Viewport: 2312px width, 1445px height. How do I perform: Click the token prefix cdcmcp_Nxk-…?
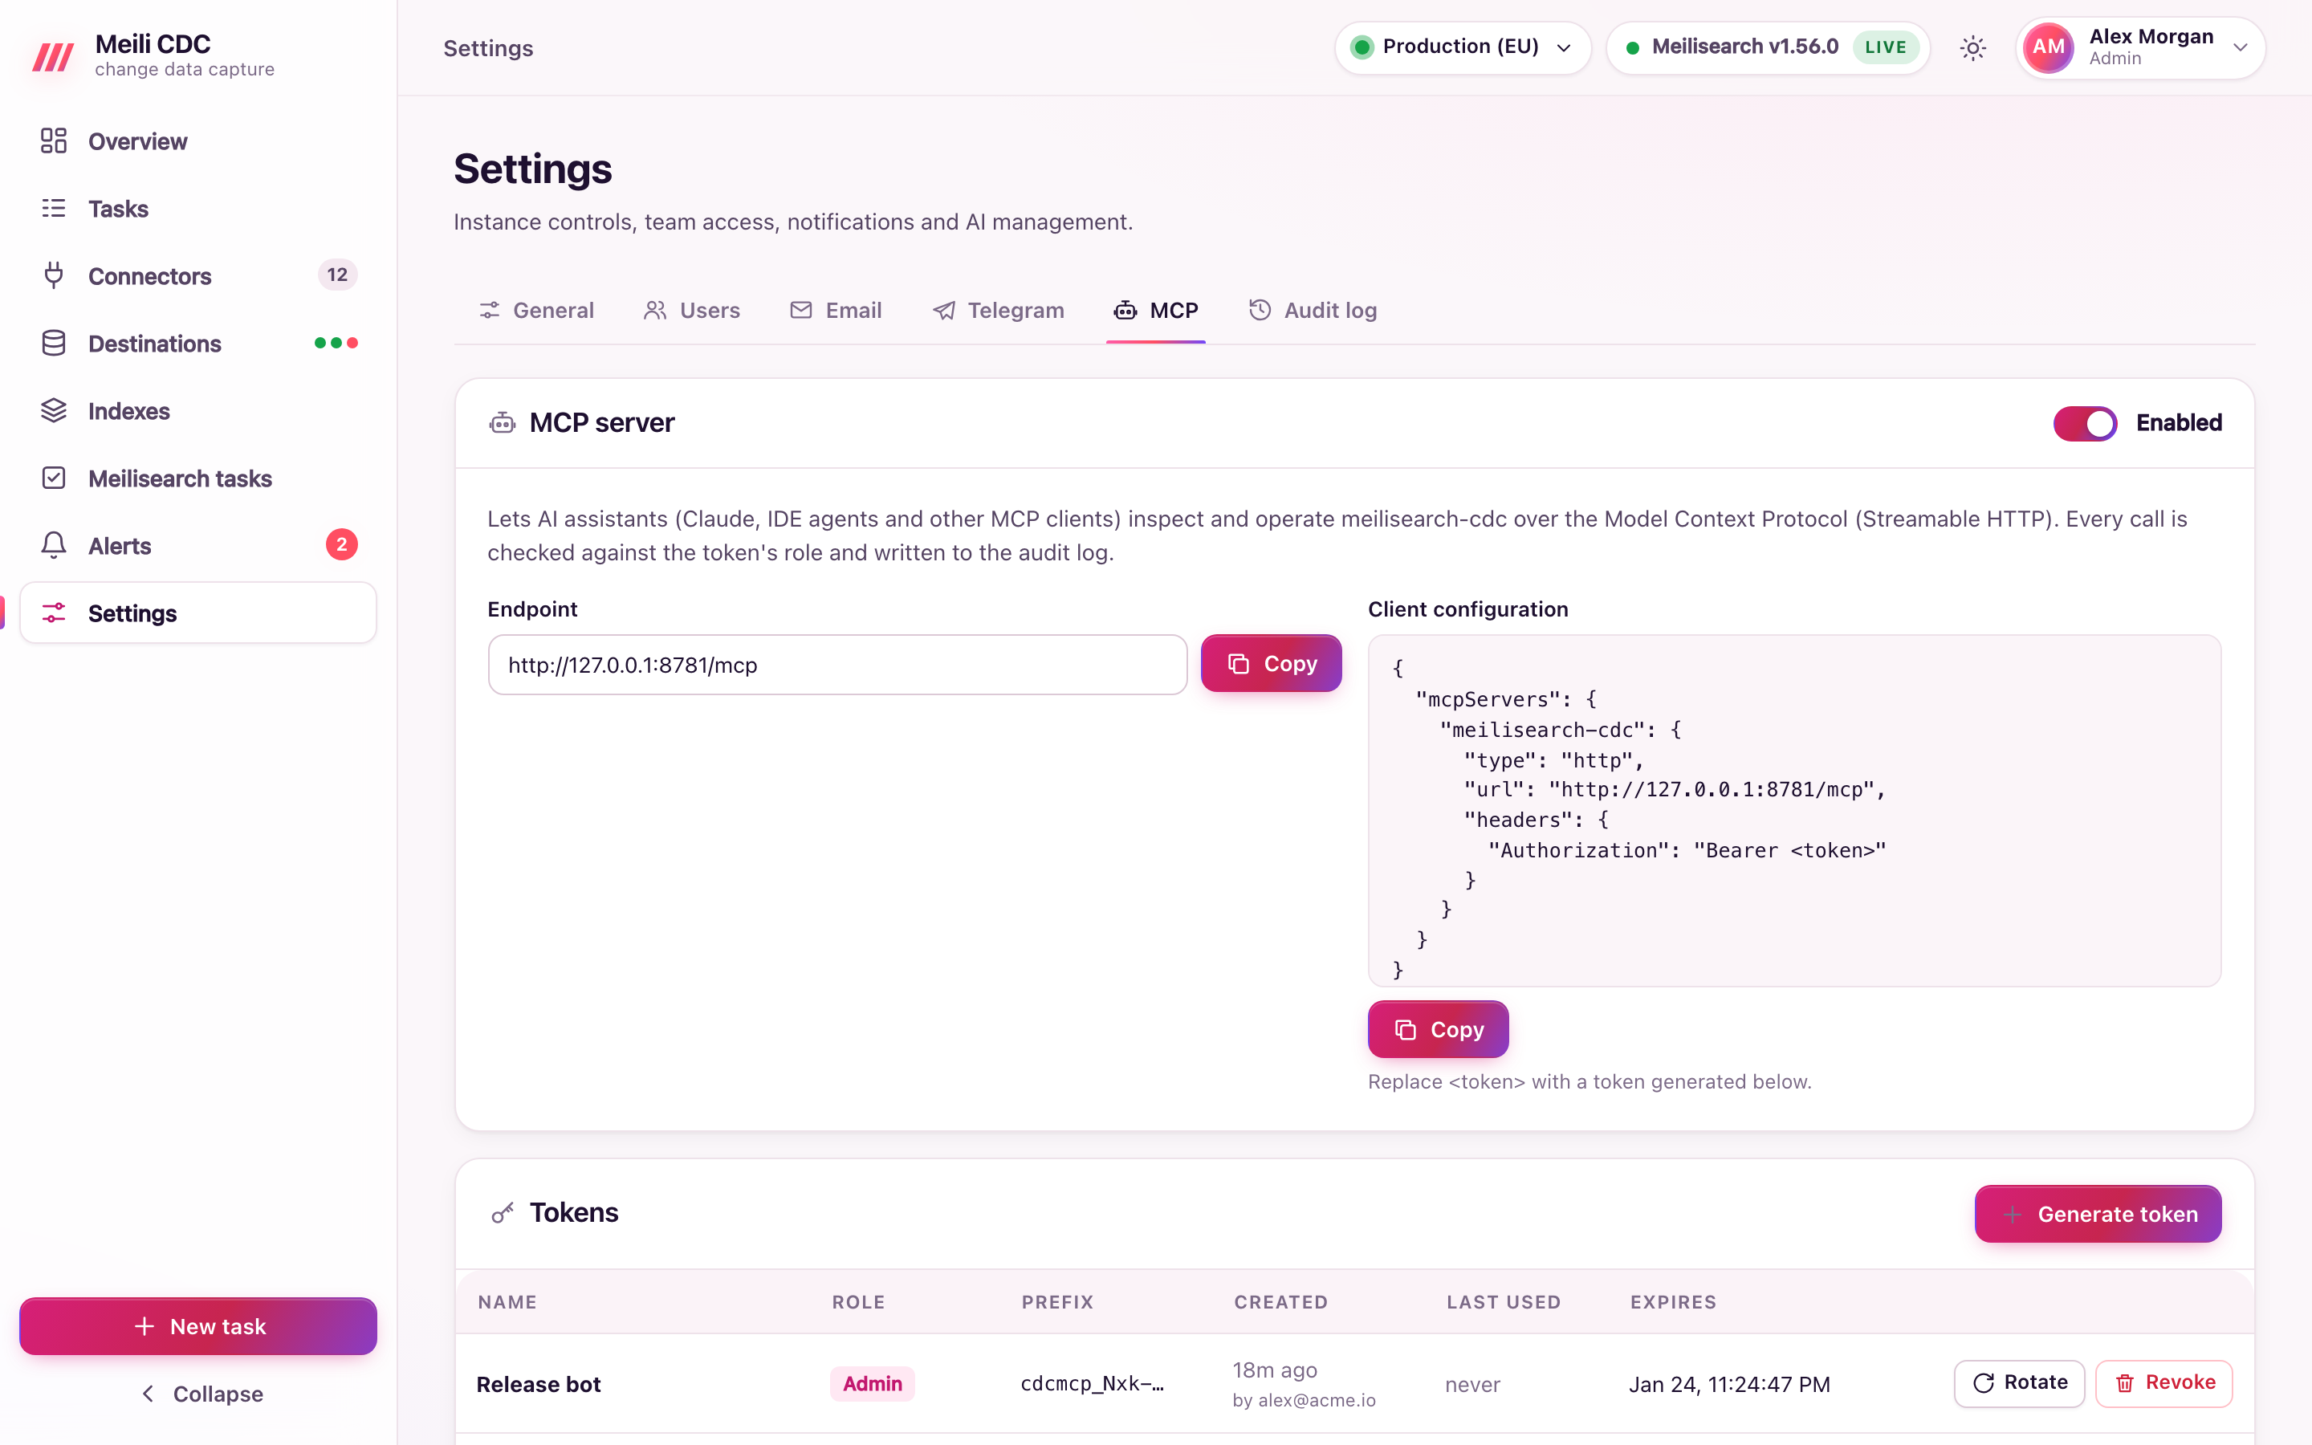tap(1092, 1384)
